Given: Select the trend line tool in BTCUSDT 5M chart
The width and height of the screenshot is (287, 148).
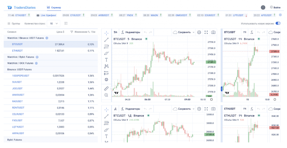Looking at the screenshot, I should [x=106, y=40].
